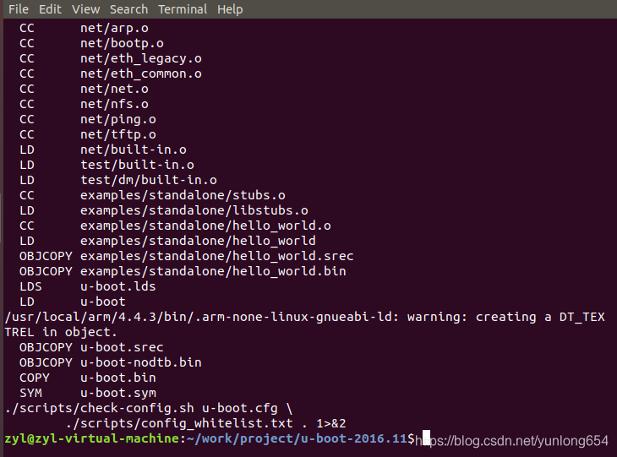617x457 pixels.
Task: Click the hello_world.o output line
Action: tap(175, 226)
